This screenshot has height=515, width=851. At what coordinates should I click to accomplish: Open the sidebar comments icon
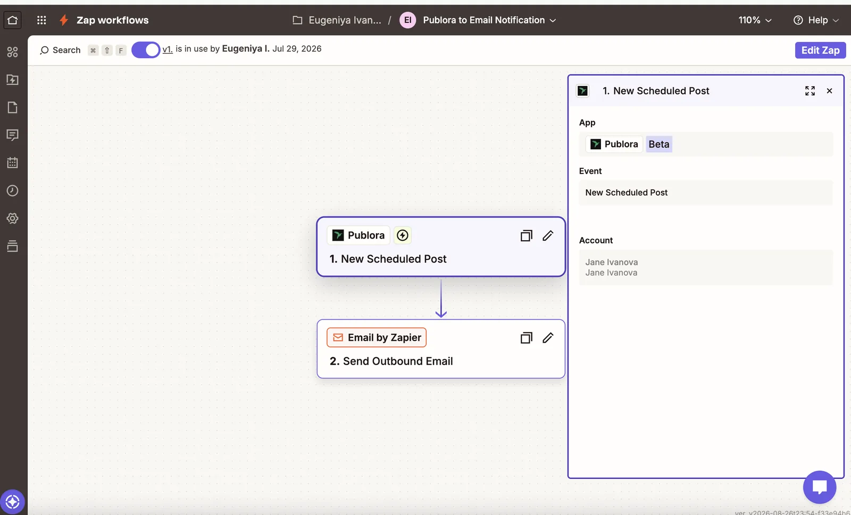tap(12, 135)
